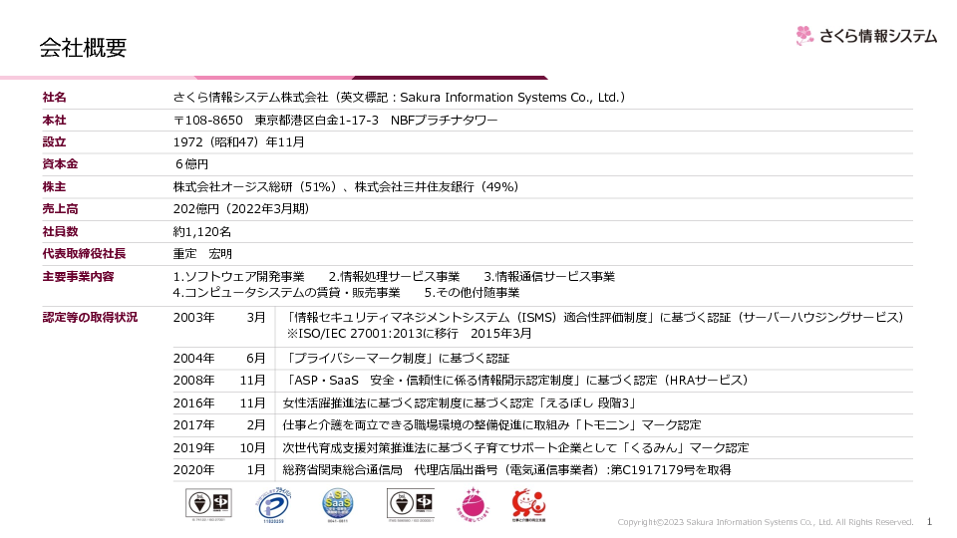957x538 pixels.
Task: Click the ASP SaaS certification badge
Action: (337, 505)
